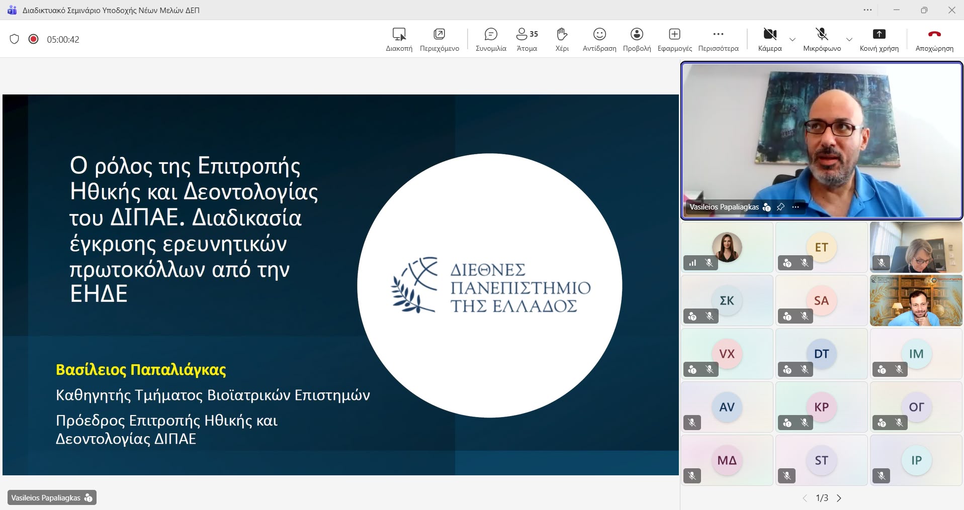Turn on the Κάμερα camera
The width and height of the screenshot is (964, 510).
[770, 39]
